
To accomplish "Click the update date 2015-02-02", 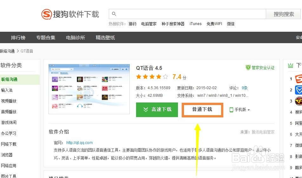I will click(x=207, y=88).
